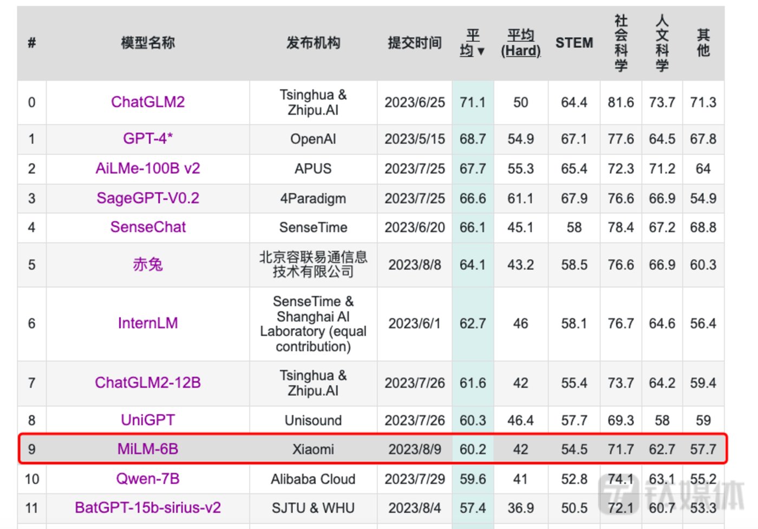Select the Xiaomi organization cell
The width and height of the screenshot is (758, 529).
(313, 449)
